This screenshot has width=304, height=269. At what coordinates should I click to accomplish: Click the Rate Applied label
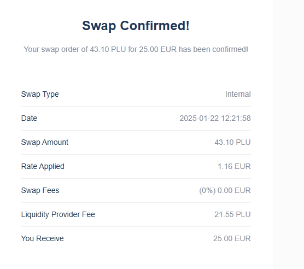43,166
